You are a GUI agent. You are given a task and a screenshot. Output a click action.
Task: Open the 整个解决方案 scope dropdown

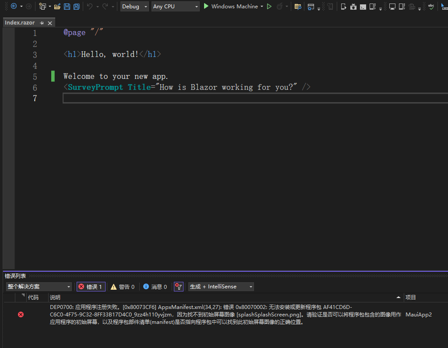pos(39,287)
